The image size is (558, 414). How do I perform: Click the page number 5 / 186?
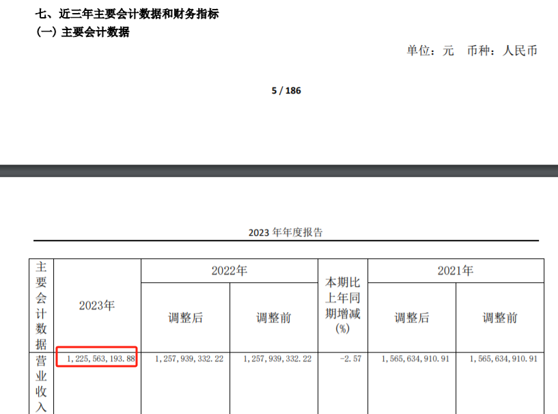pyautogui.click(x=286, y=91)
